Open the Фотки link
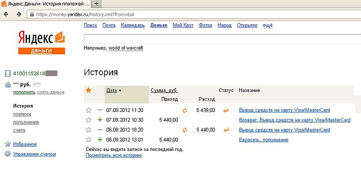This screenshot has width=361, height=180. 205,25
